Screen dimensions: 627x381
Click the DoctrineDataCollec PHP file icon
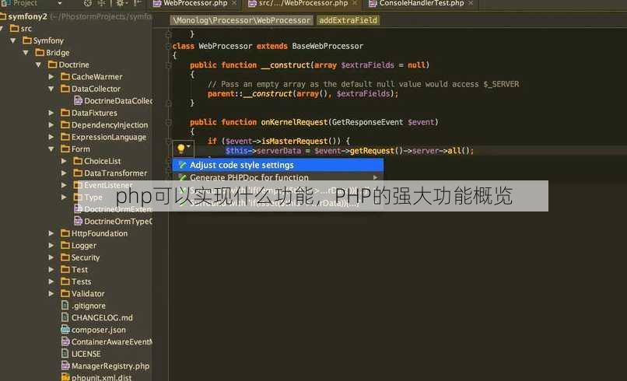point(79,101)
